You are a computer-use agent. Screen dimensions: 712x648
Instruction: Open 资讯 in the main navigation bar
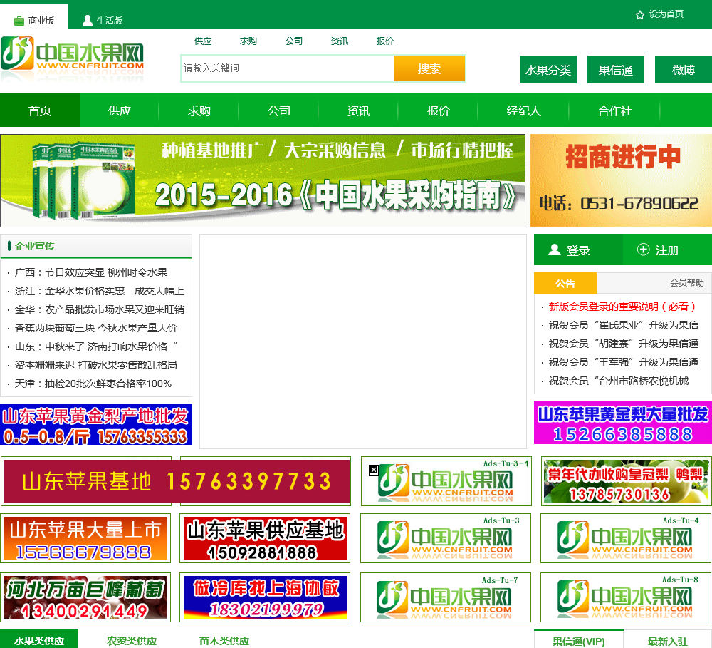point(358,110)
